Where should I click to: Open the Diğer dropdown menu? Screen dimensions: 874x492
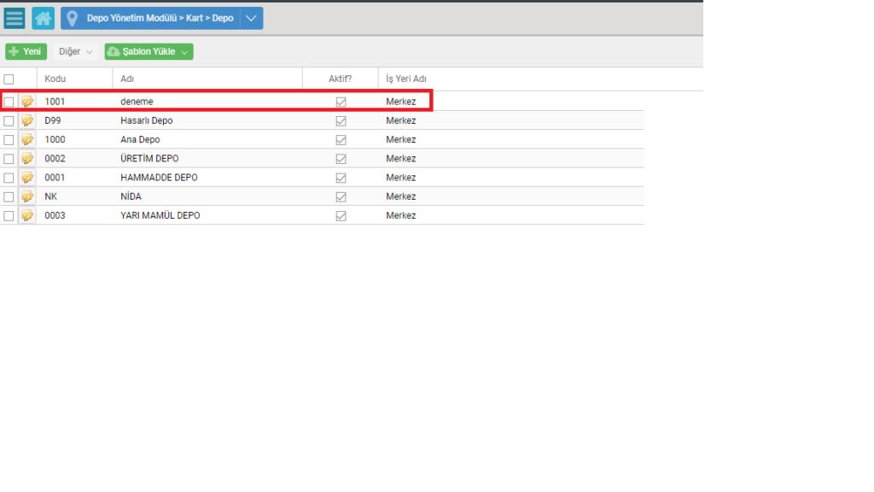75,51
